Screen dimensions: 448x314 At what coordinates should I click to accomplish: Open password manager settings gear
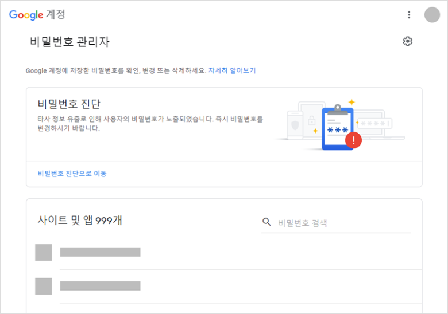click(x=408, y=41)
